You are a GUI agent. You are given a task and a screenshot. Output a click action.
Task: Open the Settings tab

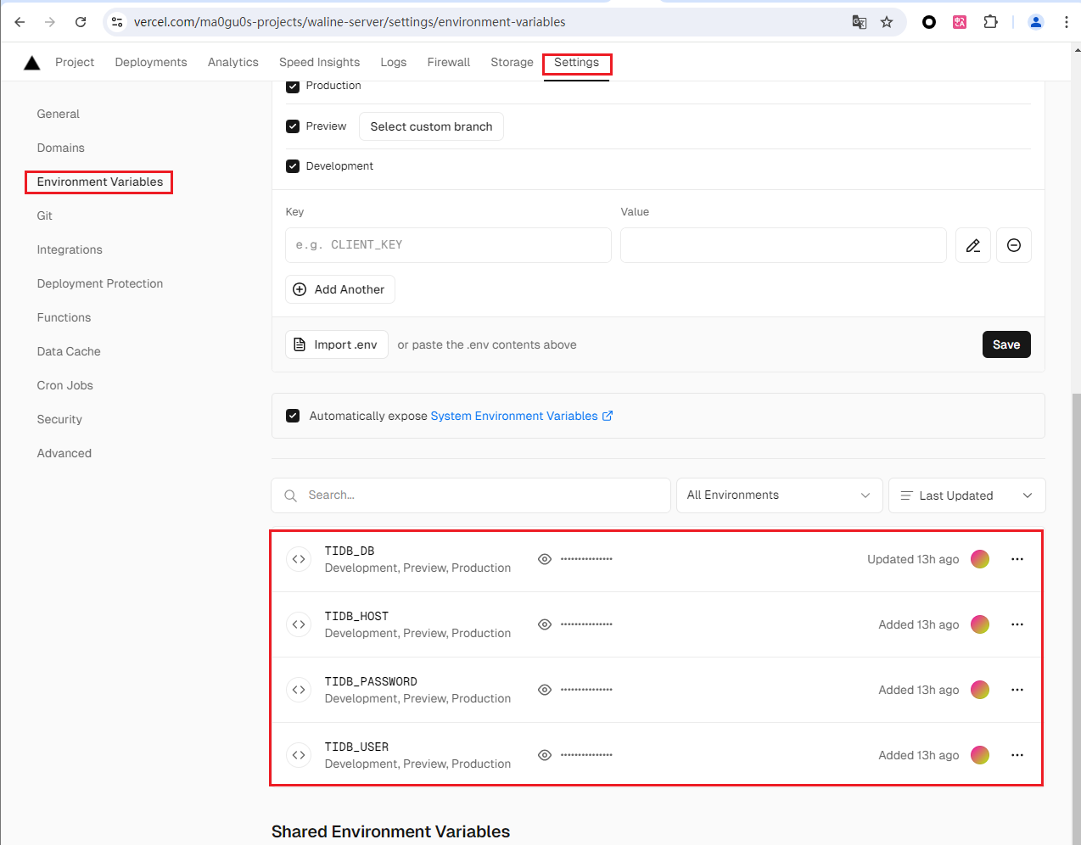point(577,62)
